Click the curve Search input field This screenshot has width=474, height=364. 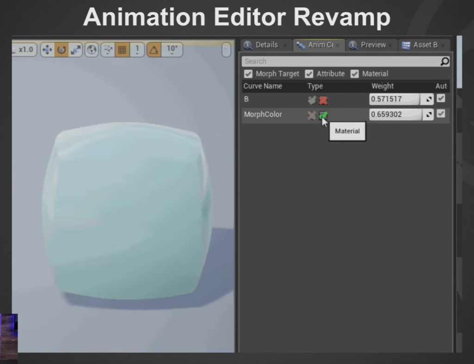[x=341, y=61]
